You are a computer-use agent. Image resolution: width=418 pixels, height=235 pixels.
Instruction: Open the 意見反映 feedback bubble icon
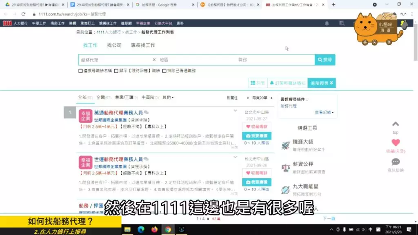click(x=396, y=162)
